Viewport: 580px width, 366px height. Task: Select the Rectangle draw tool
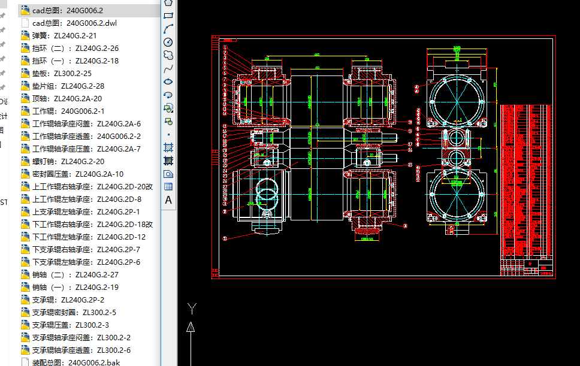pyautogui.click(x=168, y=16)
